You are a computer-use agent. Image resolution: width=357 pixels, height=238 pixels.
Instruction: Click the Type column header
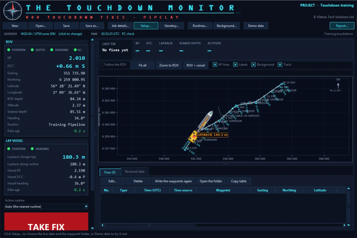pos(124,190)
